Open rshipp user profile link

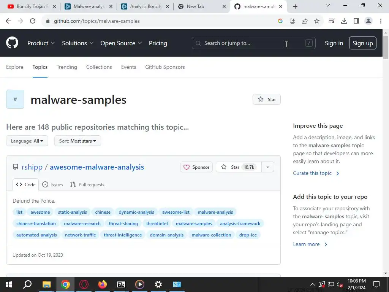click(x=32, y=167)
